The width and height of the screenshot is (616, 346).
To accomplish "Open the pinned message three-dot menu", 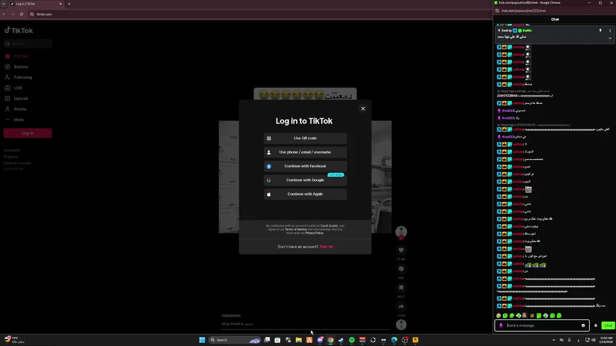I will point(610,30).
